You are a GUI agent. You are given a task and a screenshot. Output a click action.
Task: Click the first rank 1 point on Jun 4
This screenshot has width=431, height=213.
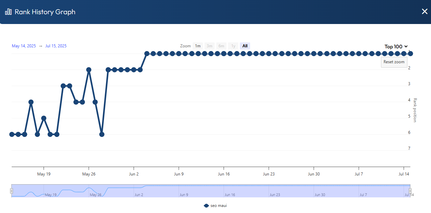[147, 53]
